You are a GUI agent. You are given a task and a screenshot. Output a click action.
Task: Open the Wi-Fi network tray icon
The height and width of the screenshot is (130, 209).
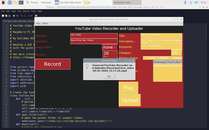coord(191,3)
